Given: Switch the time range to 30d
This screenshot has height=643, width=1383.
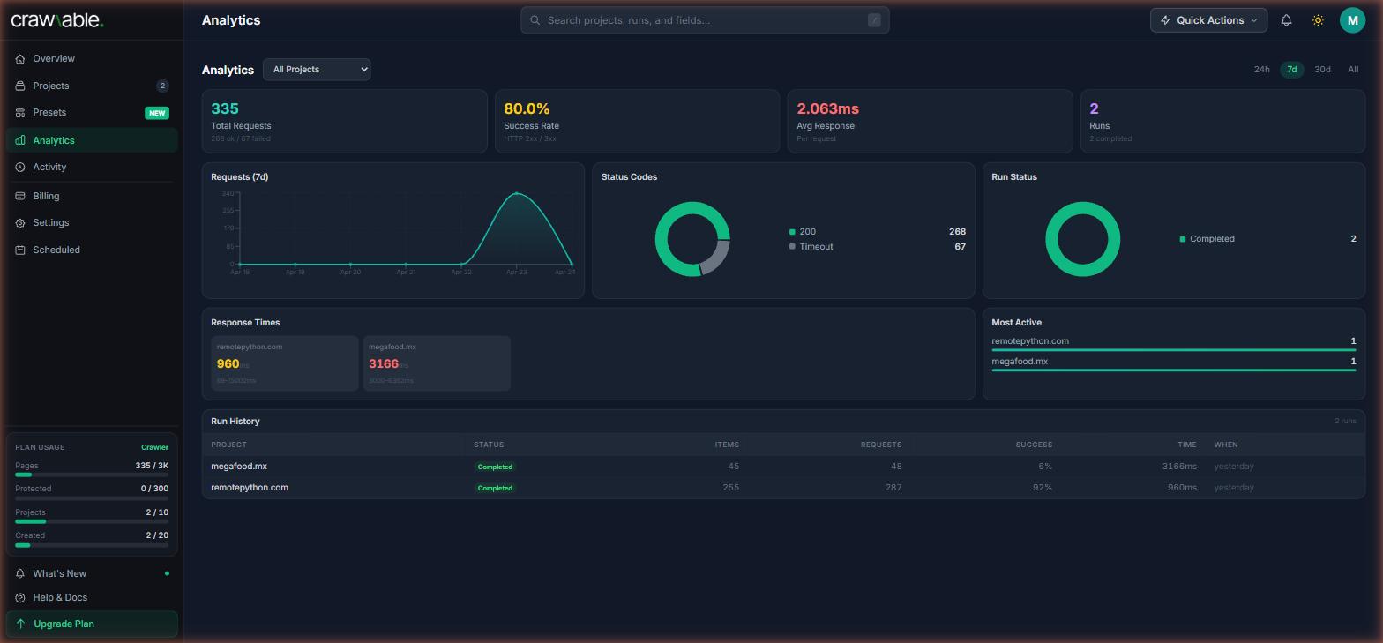Looking at the screenshot, I should point(1321,70).
